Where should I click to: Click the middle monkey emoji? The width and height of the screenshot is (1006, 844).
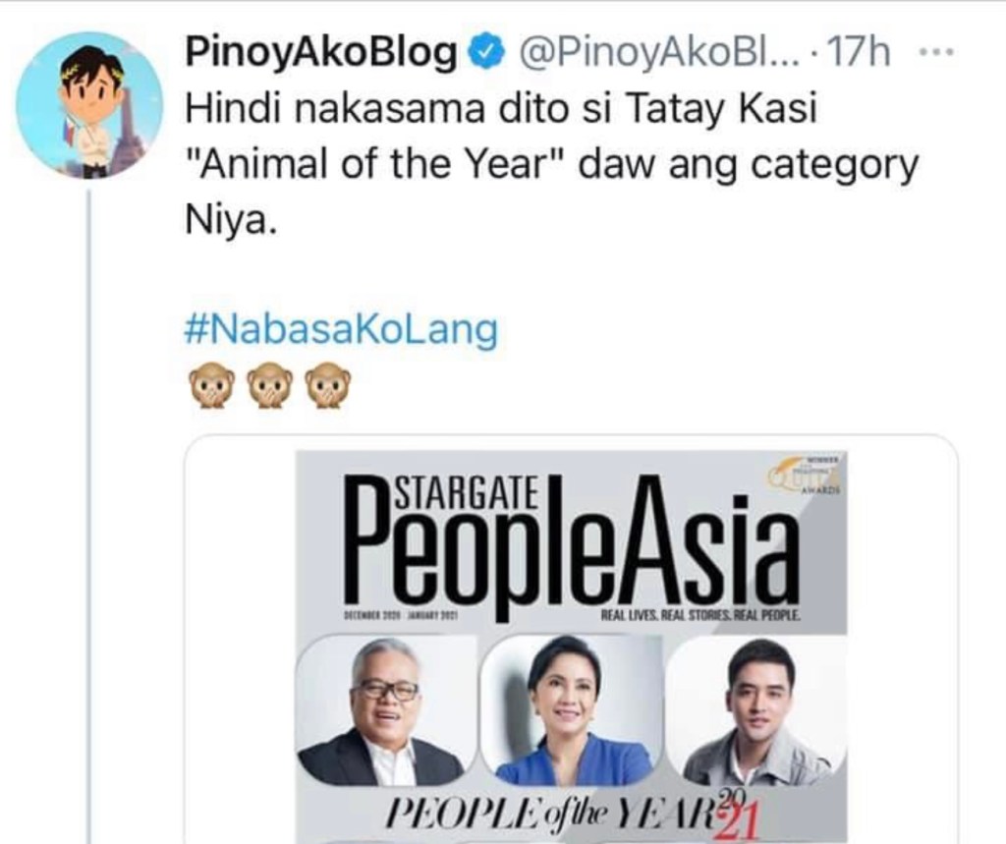coord(269,385)
